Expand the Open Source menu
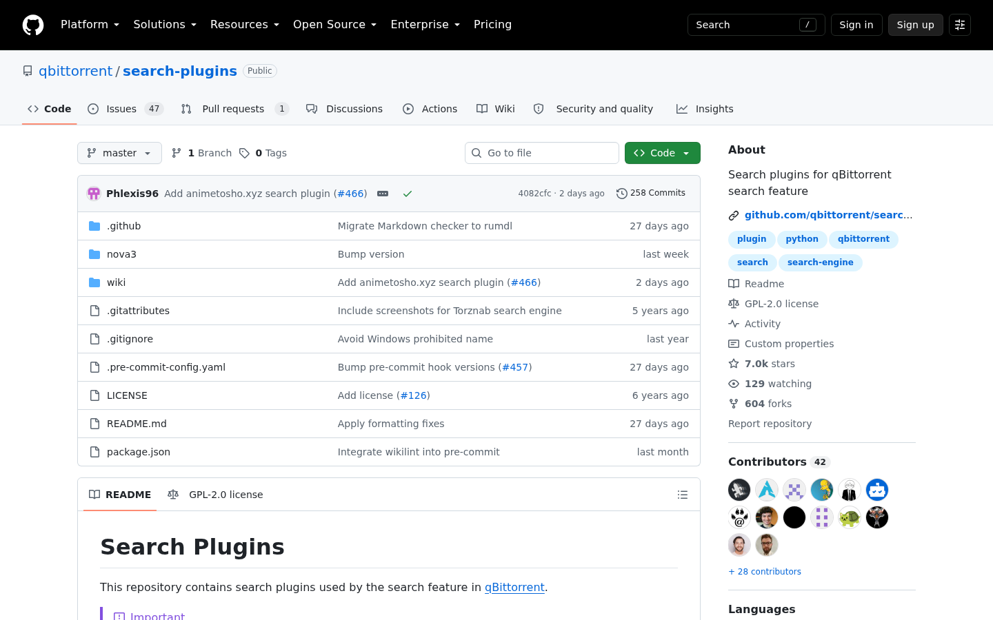Viewport: 993px width, 620px height. [x=335, y=25]
